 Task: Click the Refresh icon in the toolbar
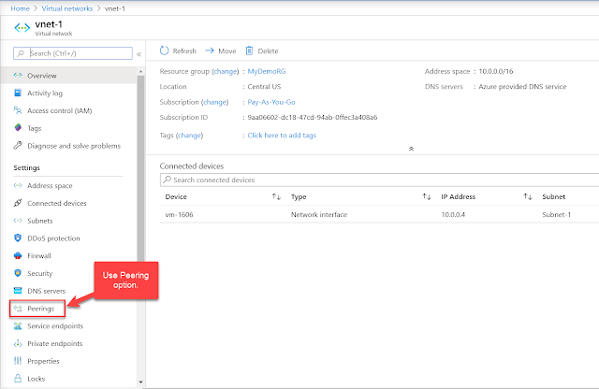point(165,50)
